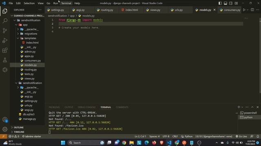
Task: Open errors and warnings count in status bar
Action: click(x=14, y=136)
